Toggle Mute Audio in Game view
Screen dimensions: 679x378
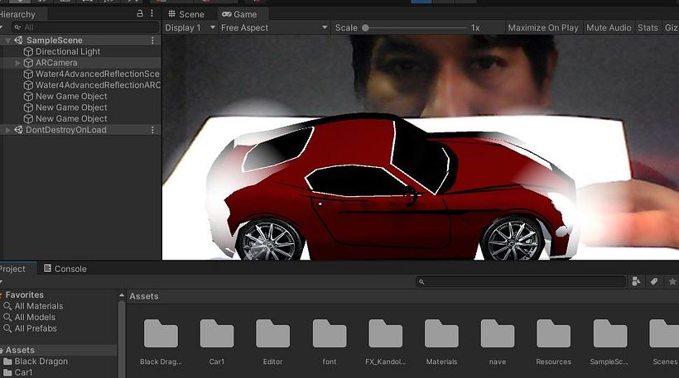(609, 28)
